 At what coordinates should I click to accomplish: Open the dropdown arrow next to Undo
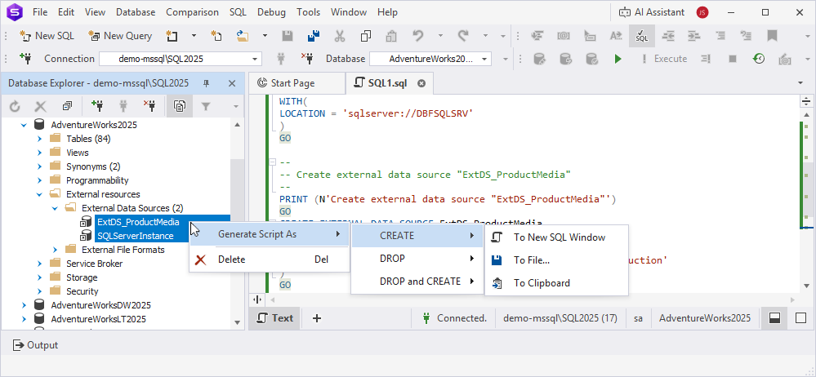click(x=440, y=36)
